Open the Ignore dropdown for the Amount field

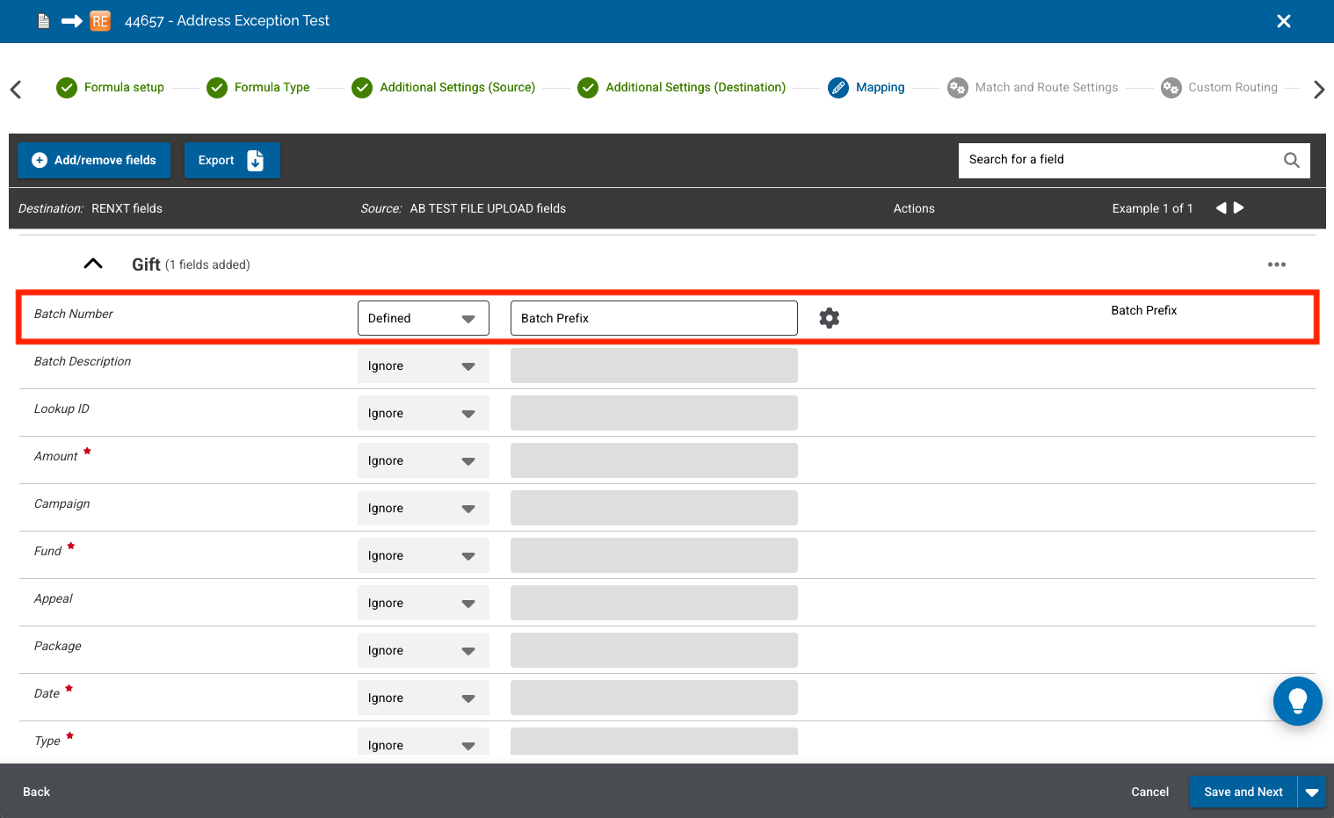423,460
